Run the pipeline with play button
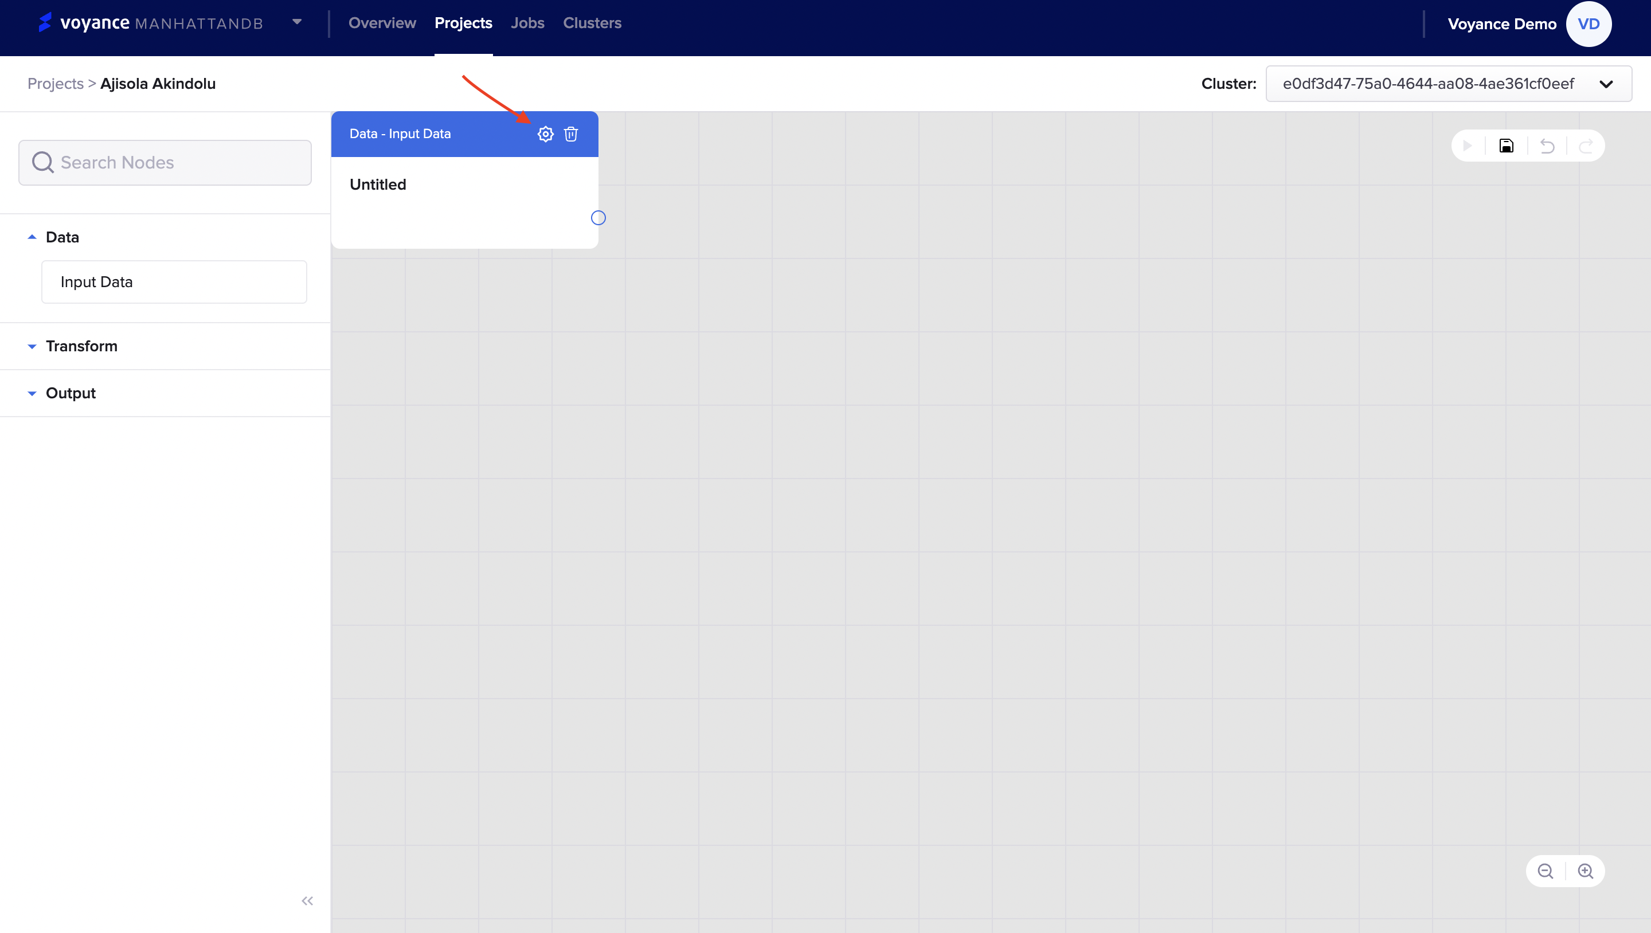Viewport: 1651px width, 933px height. coord(1467,146)
